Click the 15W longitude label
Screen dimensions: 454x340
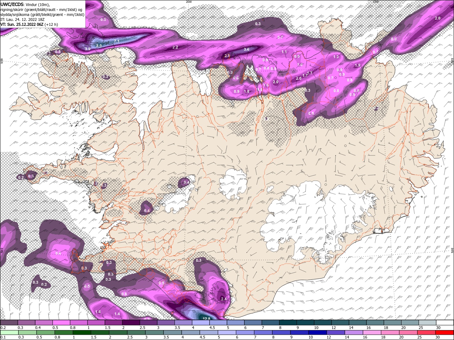pyautogui.click(x=376, y=2)
